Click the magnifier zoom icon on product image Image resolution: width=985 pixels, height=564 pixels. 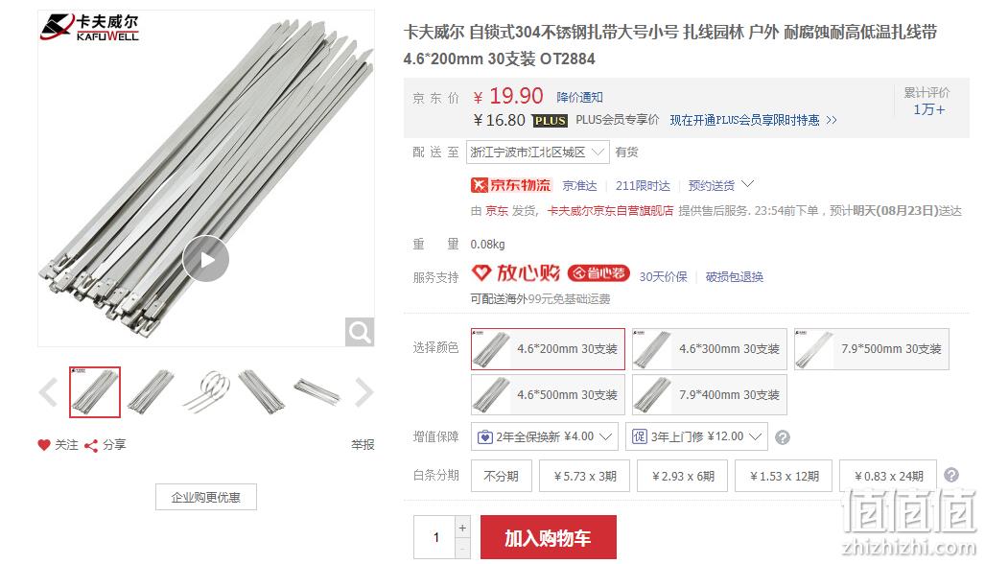pyautogui.click(x=360, y=332)
